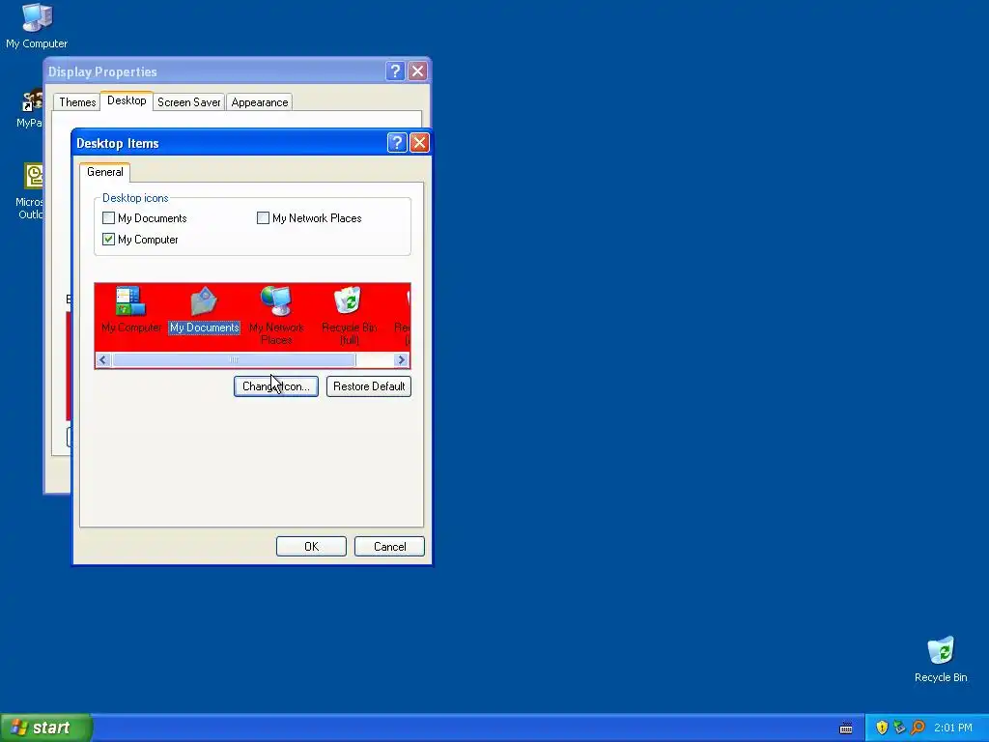The image size is (989, 742).
Task: Click the taskbar clock showing 2:01 PM
Action: coord(953,728)
